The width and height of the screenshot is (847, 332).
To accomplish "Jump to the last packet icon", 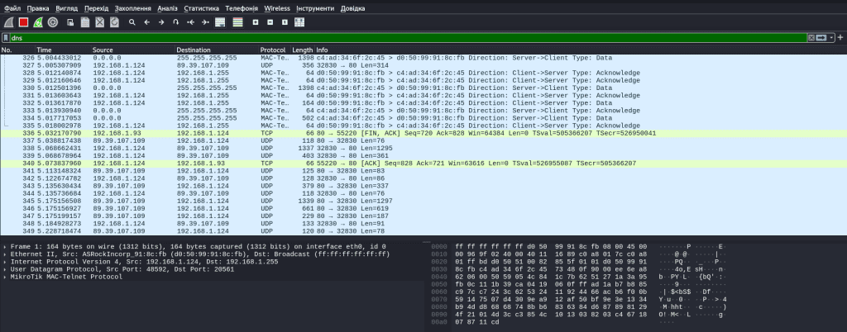I will coord(205,22).
